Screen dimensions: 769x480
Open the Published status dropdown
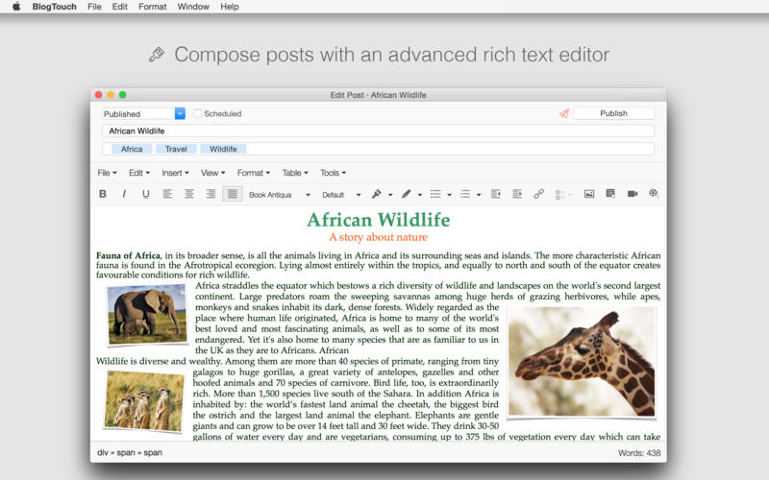pyautogui.click(x=143, y=113)
